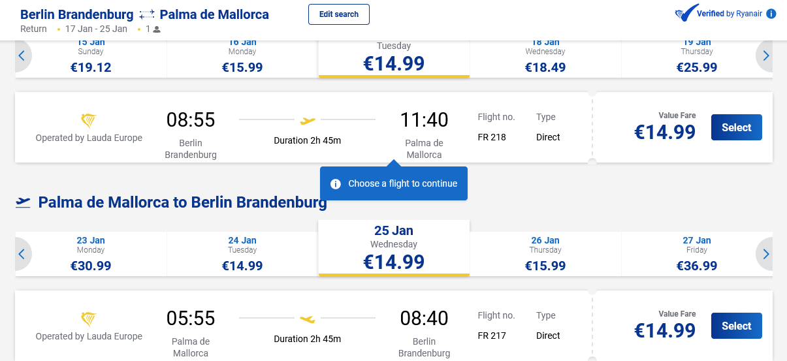The image size is (787, 361).
Task: Click the yellow plane icon on the outbound flight
Action: 308,120
